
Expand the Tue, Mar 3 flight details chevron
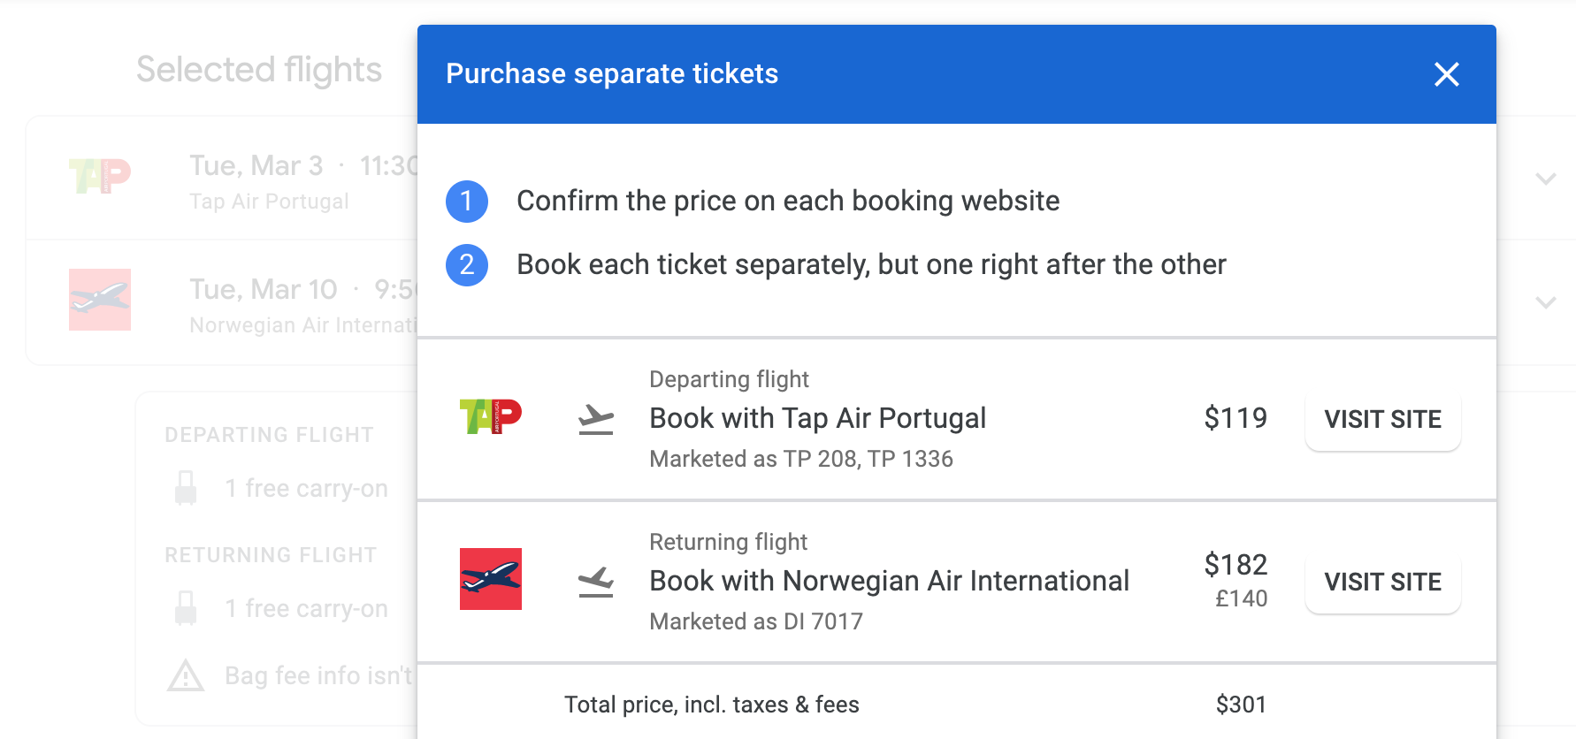click(1546, 179)
